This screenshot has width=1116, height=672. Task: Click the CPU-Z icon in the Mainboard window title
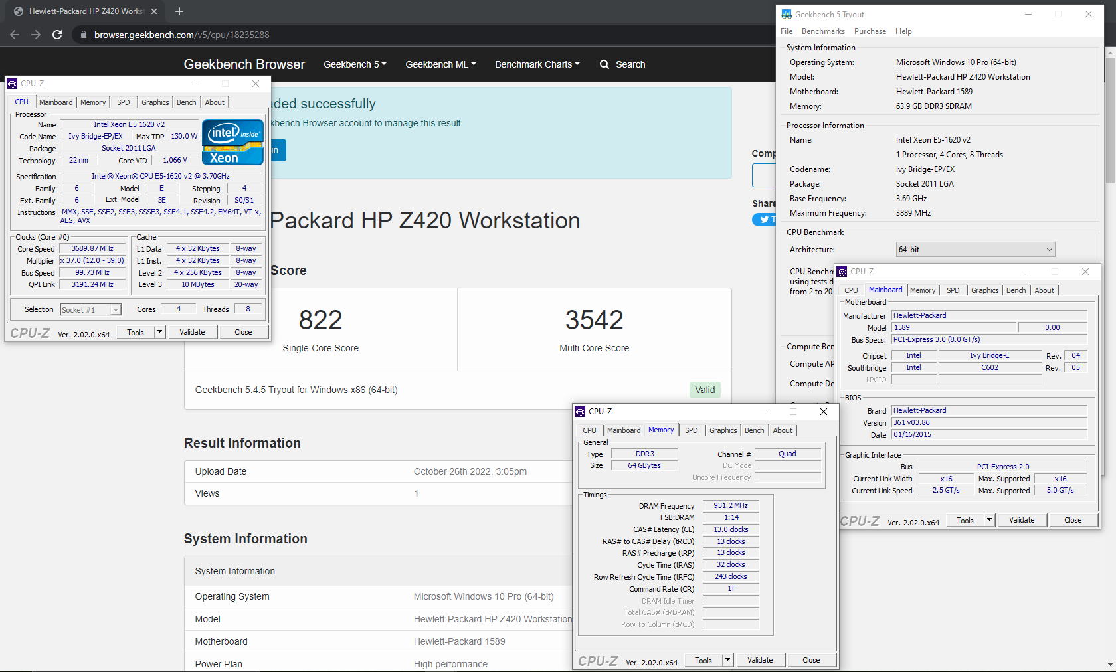[842, 272]
